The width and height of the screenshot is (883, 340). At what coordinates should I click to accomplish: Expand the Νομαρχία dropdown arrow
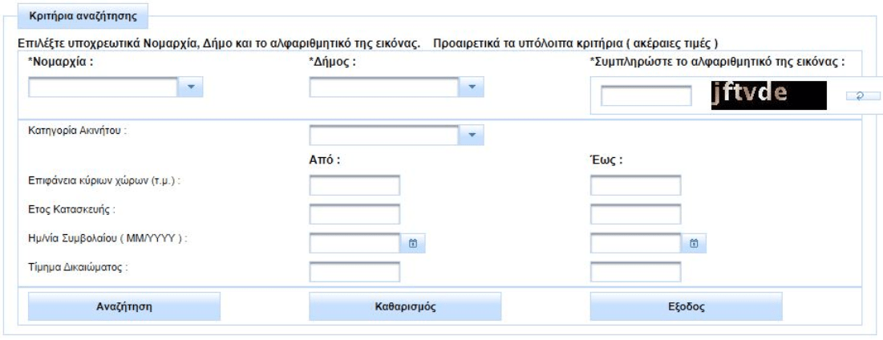coord(190,87)
